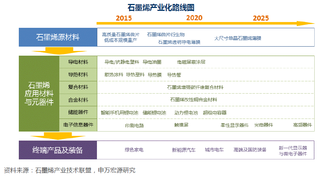Click 触摸屏 item
The height and width of the screenshot is (176, 319).
[181, 125]
